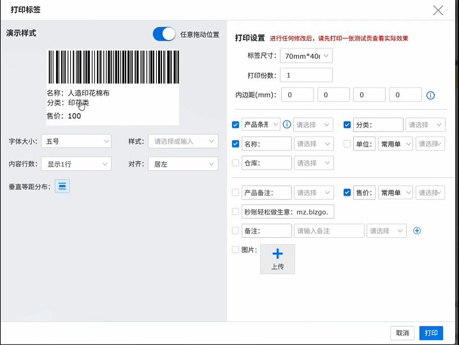This screenshot has height=345, width=459.
Task: Click the vertical equal distribution icon
Action: 63,186
